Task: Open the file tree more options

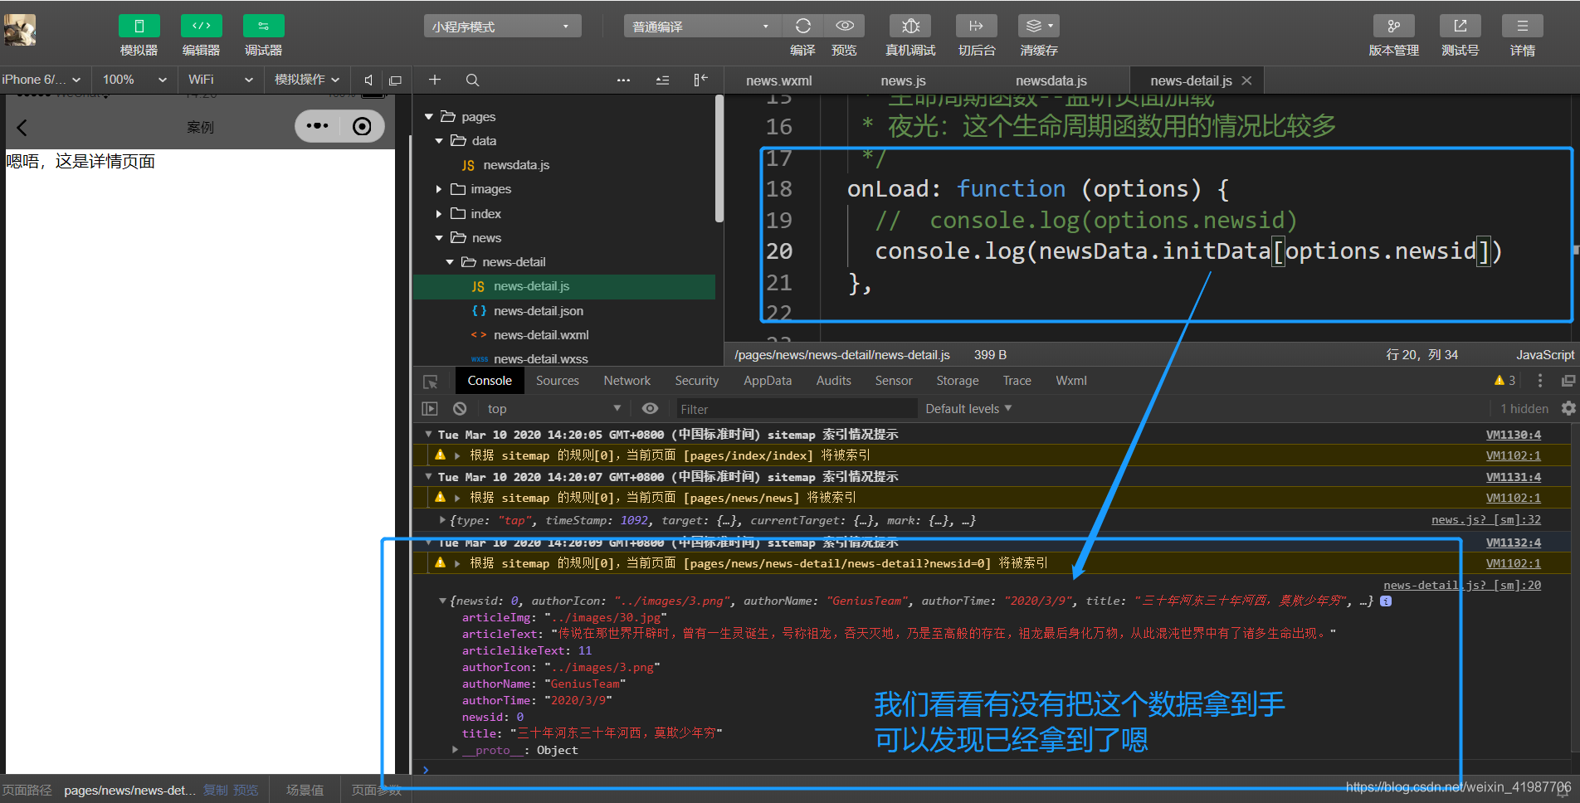Action: pos(623,80)
